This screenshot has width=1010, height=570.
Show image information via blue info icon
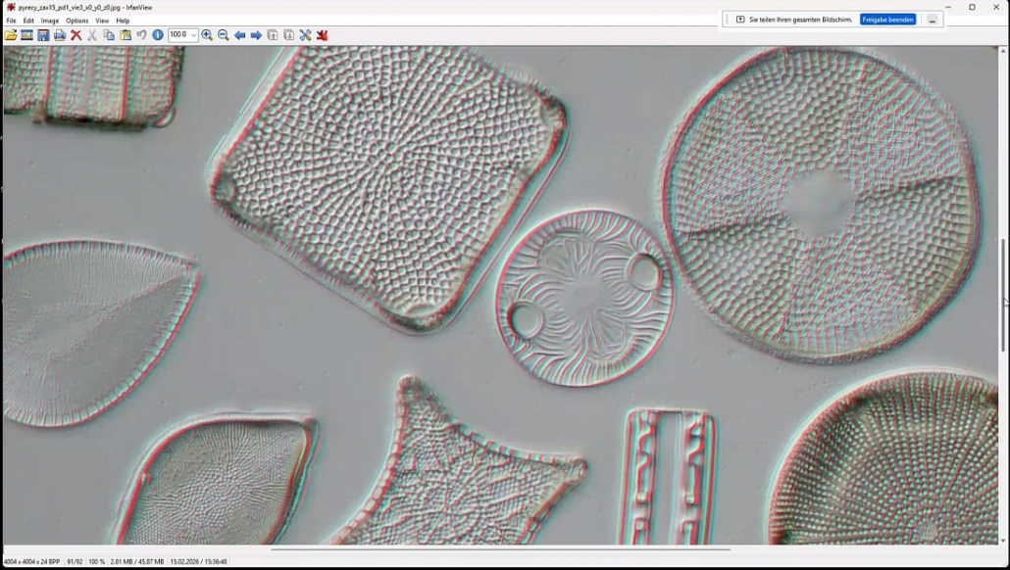coord(158,35)
